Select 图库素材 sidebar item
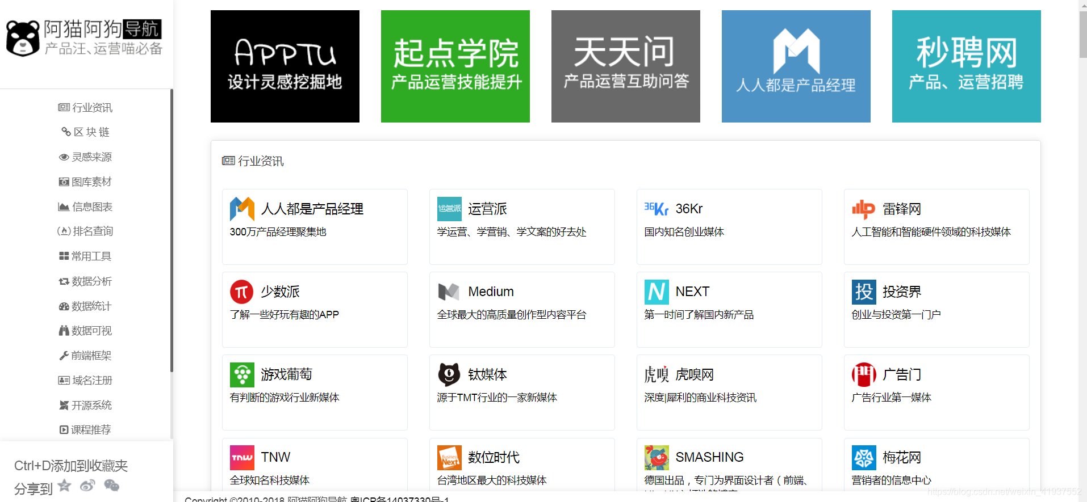This screenshot has width=1087, height=502. click(x=85, y=182)
